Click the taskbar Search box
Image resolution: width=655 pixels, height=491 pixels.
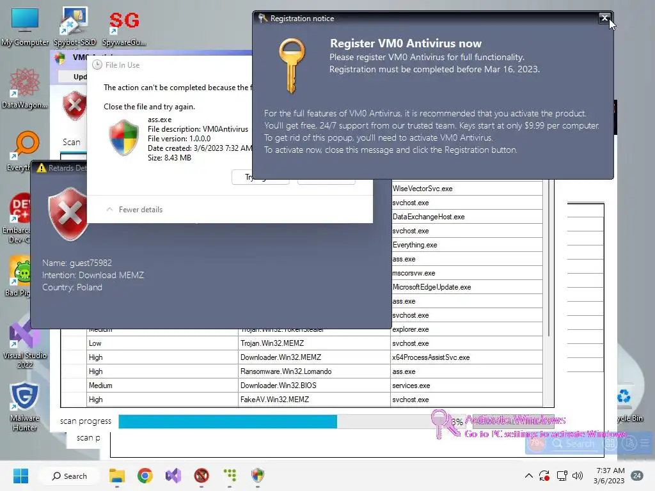[69, 476]
